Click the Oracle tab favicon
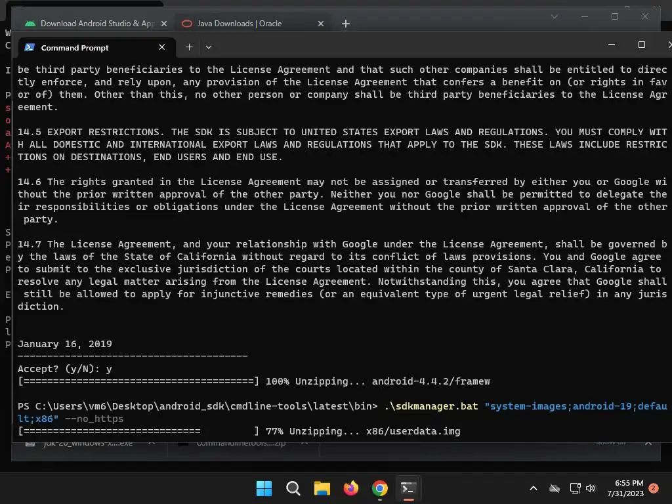 [x=187, y=24]
